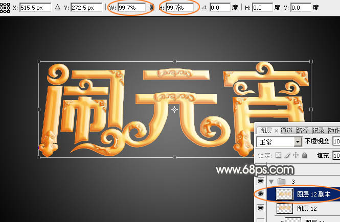This screenshot has height=222, width=340.
Task: Click the H scale field 99.7%
Action: pos(179,8)
